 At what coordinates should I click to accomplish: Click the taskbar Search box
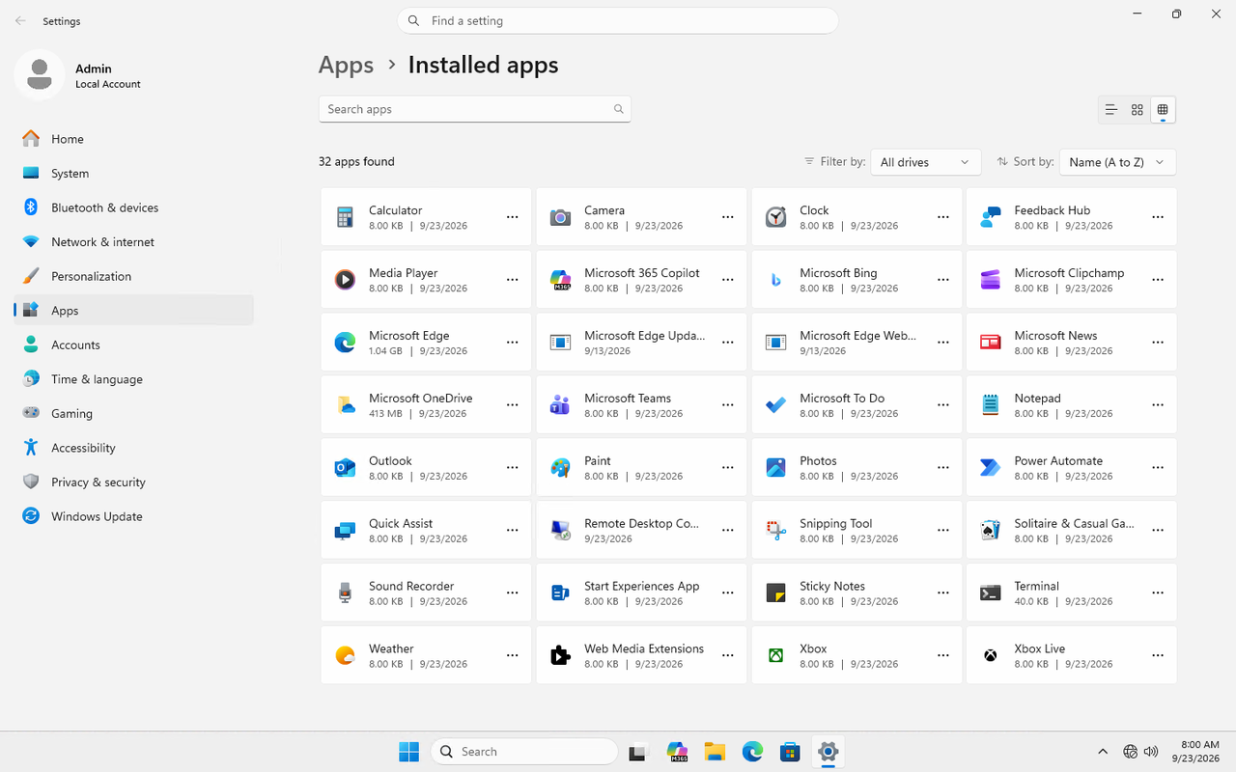[x=524, y=752]
